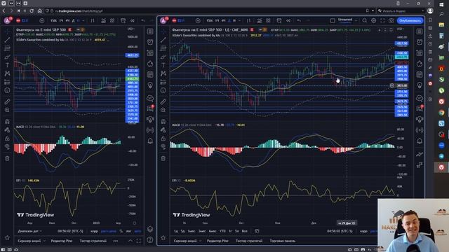Select text tool T in left chart sidebar

[x=7, y=65]
